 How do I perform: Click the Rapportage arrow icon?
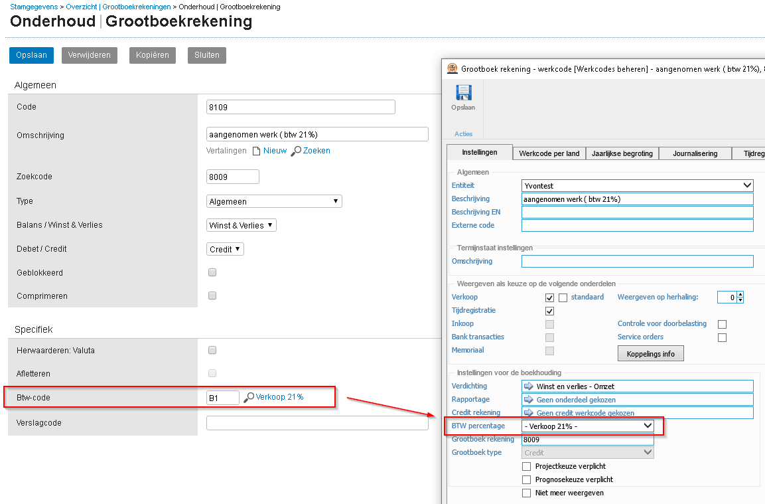point(529,400)
